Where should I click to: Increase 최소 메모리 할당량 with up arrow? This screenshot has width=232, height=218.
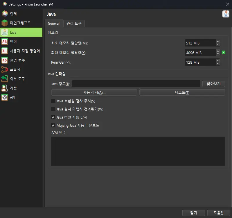click(218, 42)
